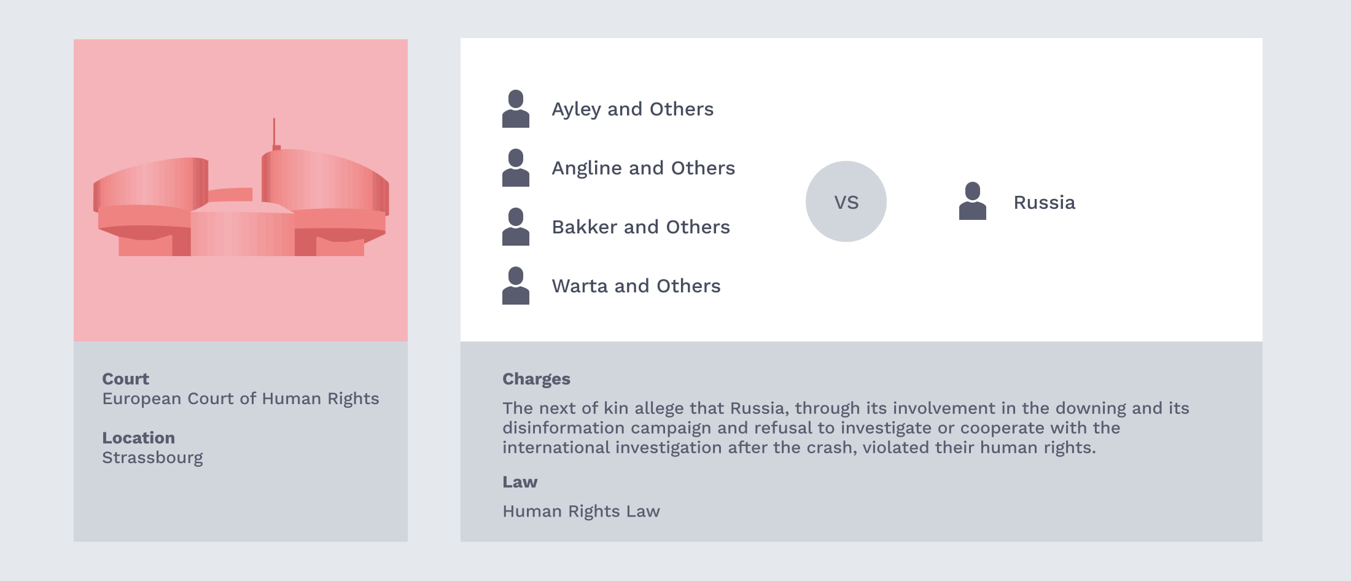Image resolution: width=1351 pixels, height=581 pixels.
Task: Click the Location heading
Action: click(x=138, y=438)
